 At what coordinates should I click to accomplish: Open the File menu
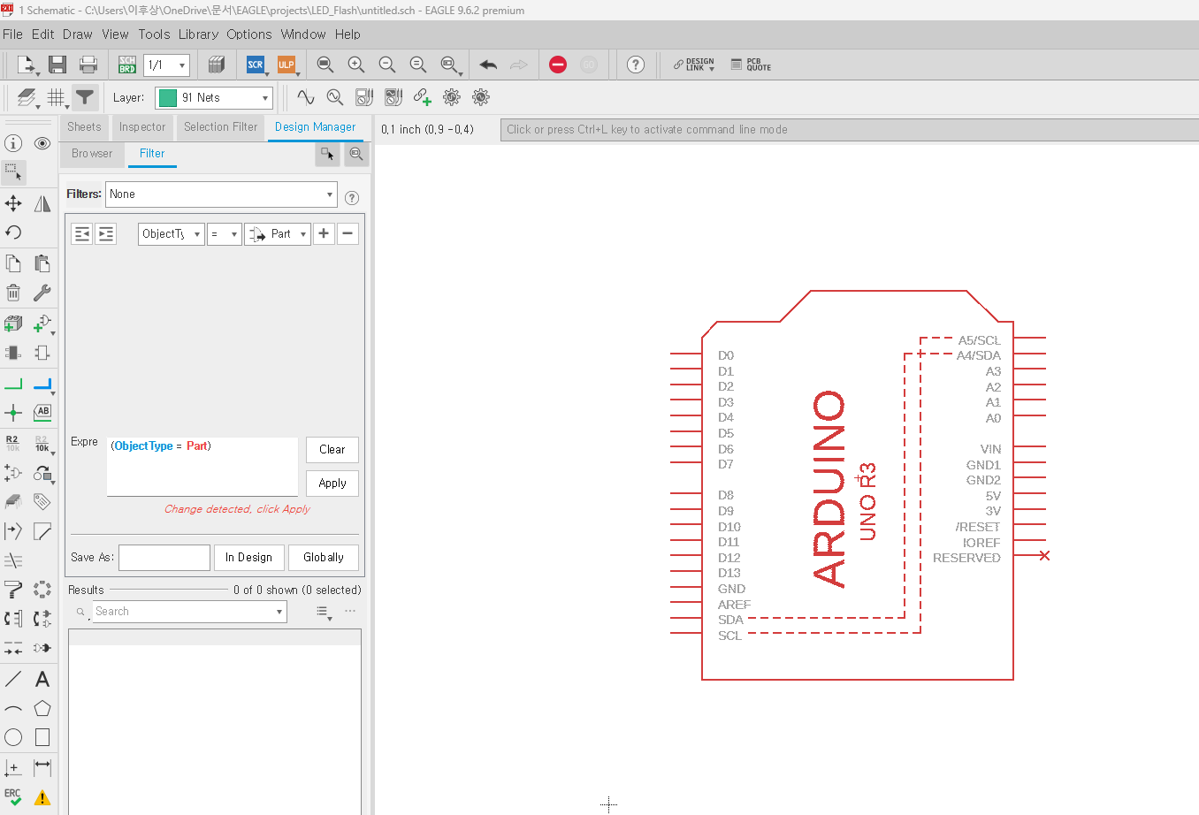(12, 34)
